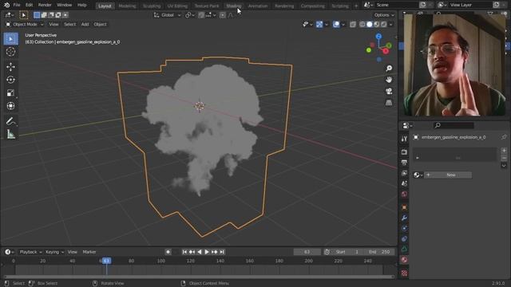Switch to rendered viewport shading
Viewport: 511px width, 287px height.
[383, 25]
